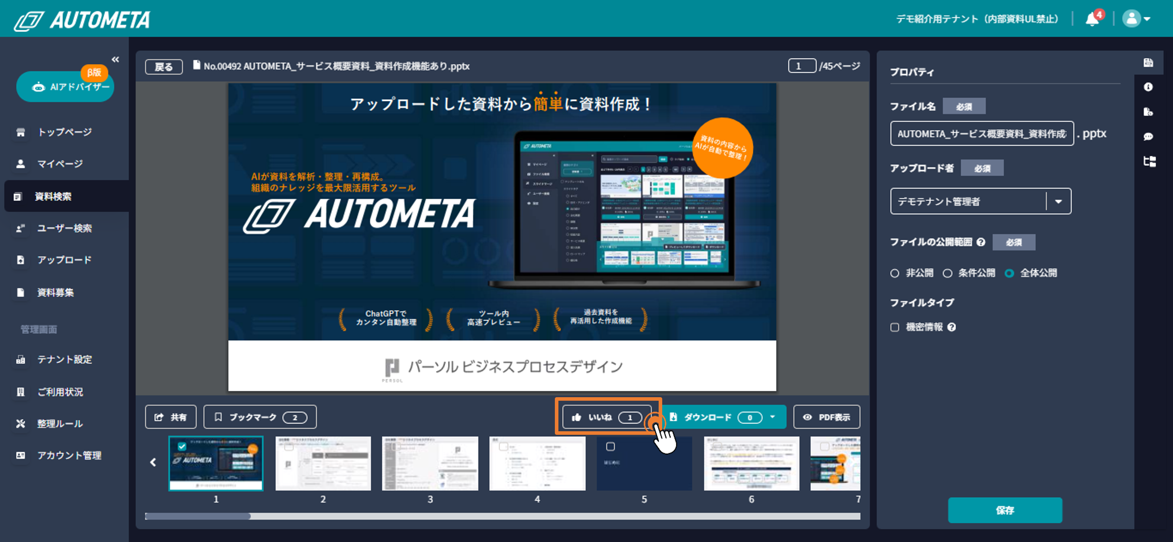Select slide thumbnail 2
Viewport: 1173px width, 542px height.
click(323, 464)
